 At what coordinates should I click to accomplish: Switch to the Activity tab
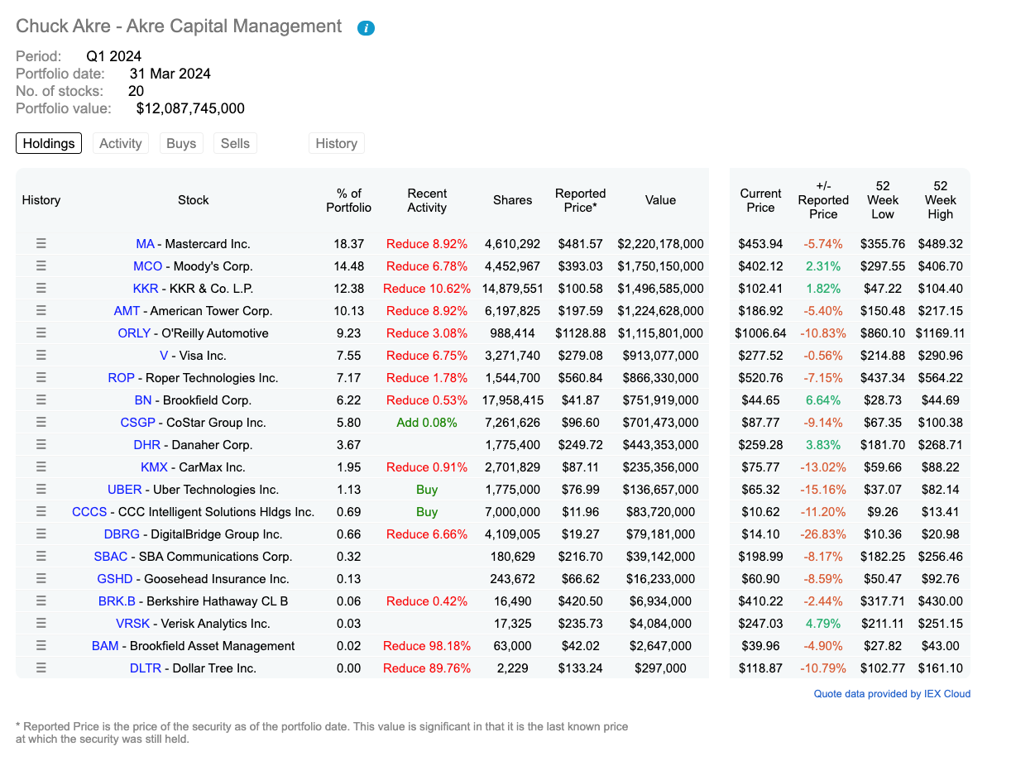[121, 143]
